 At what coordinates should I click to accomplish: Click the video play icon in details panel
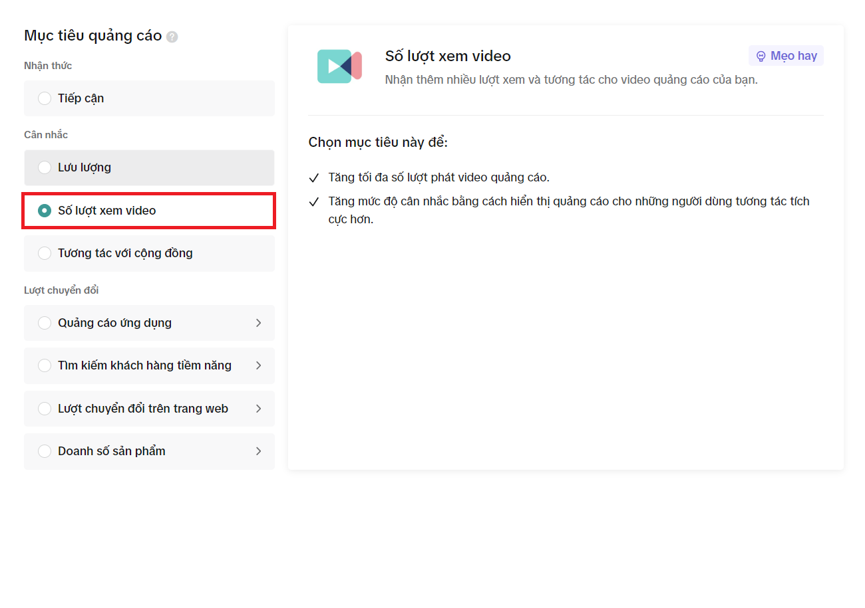339,66
